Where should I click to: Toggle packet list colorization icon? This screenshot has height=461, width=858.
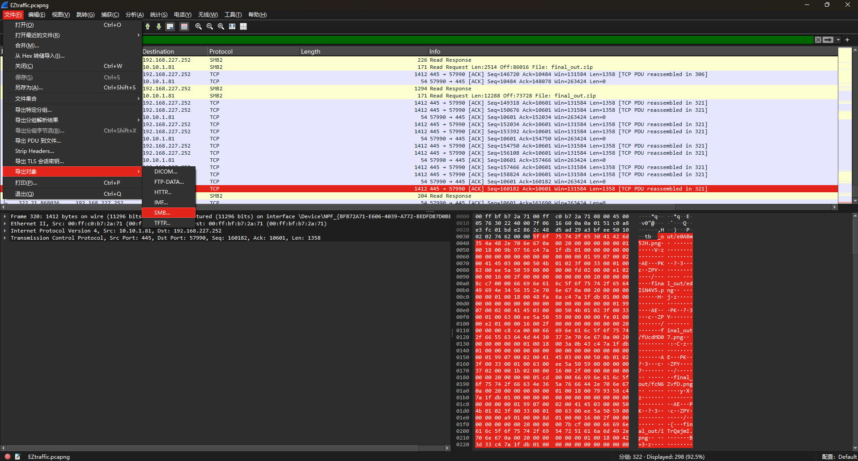tap(184, 26)
